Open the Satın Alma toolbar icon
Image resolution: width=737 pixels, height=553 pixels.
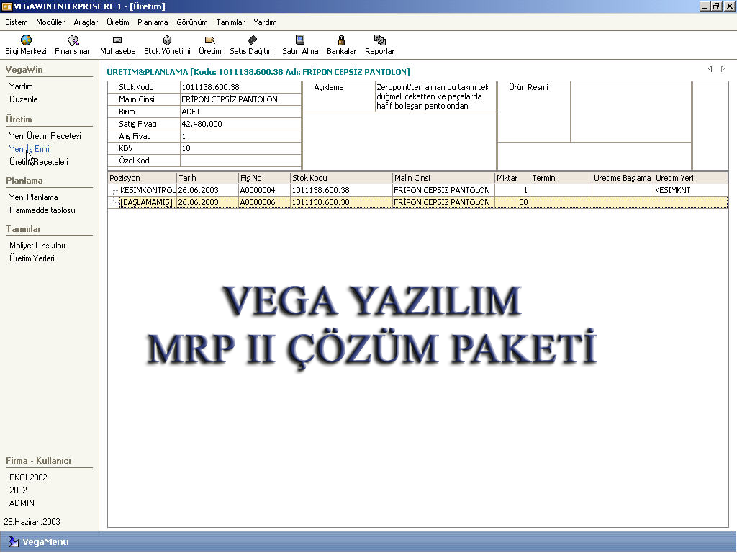click(300, 40)
